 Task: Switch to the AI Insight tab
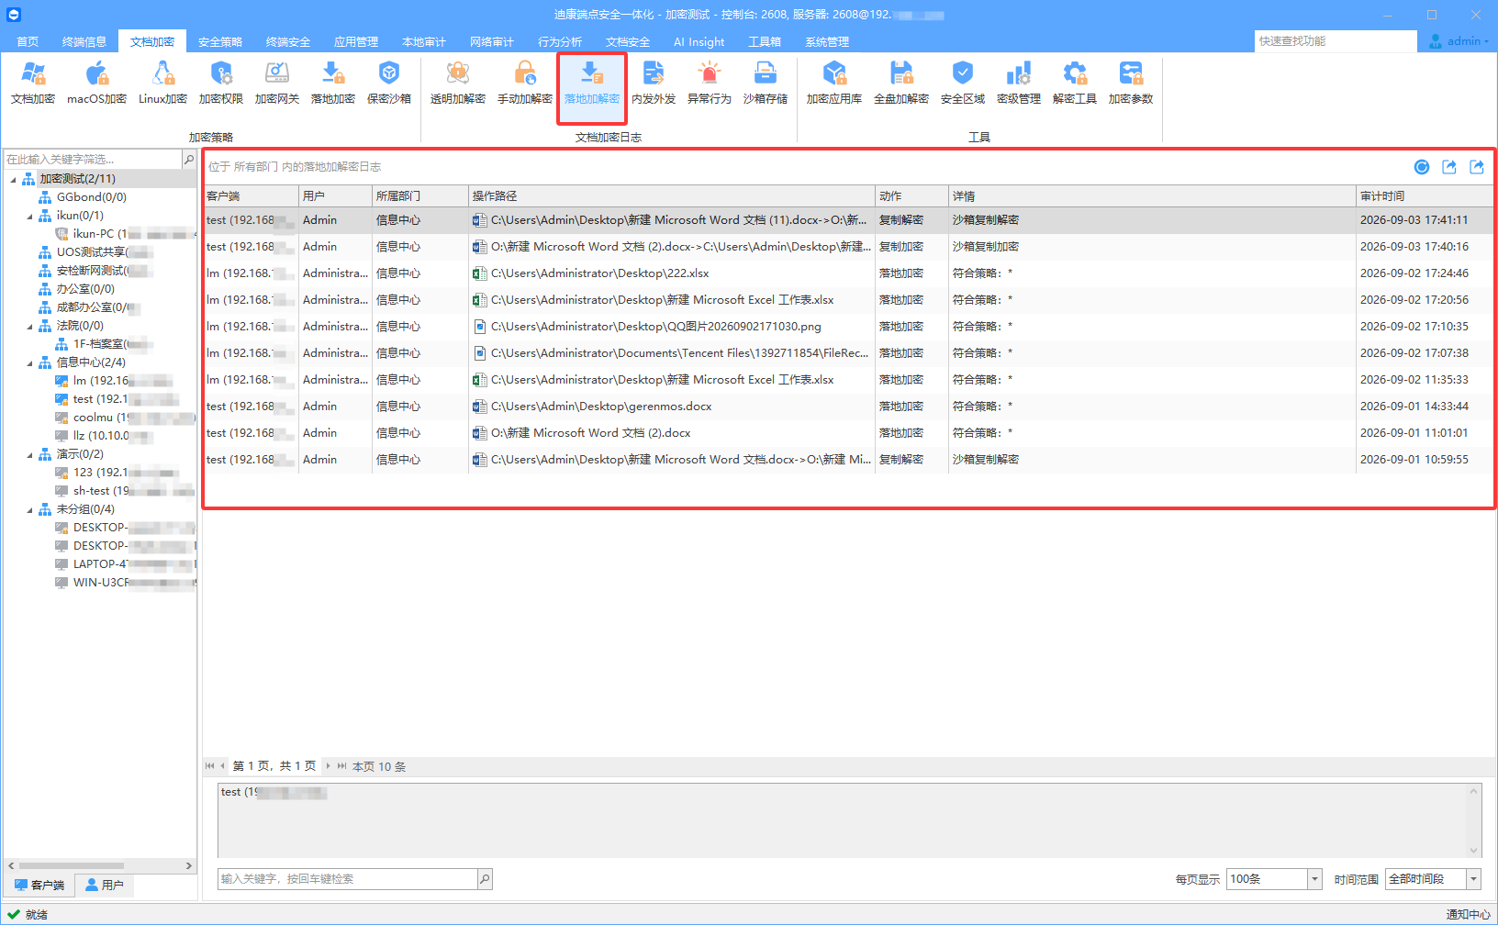click(x=699, y=42)
